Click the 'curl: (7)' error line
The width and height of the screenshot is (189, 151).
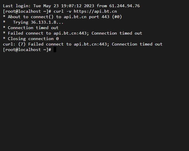83,44
